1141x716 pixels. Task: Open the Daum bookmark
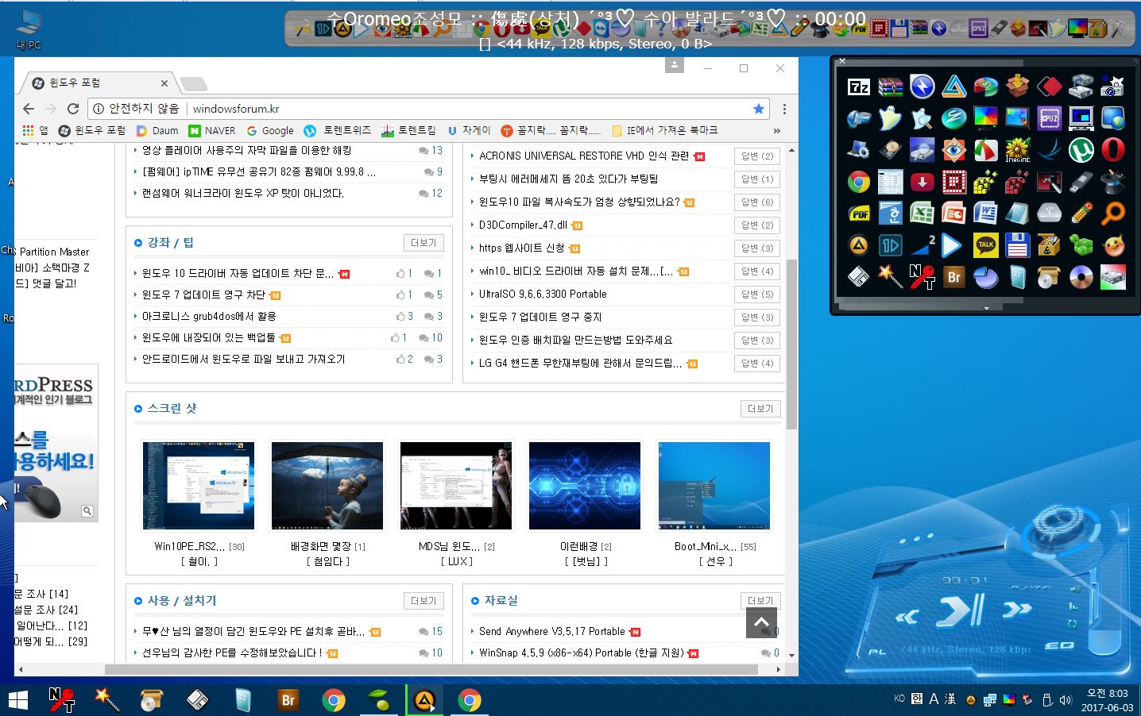point(157,131)
